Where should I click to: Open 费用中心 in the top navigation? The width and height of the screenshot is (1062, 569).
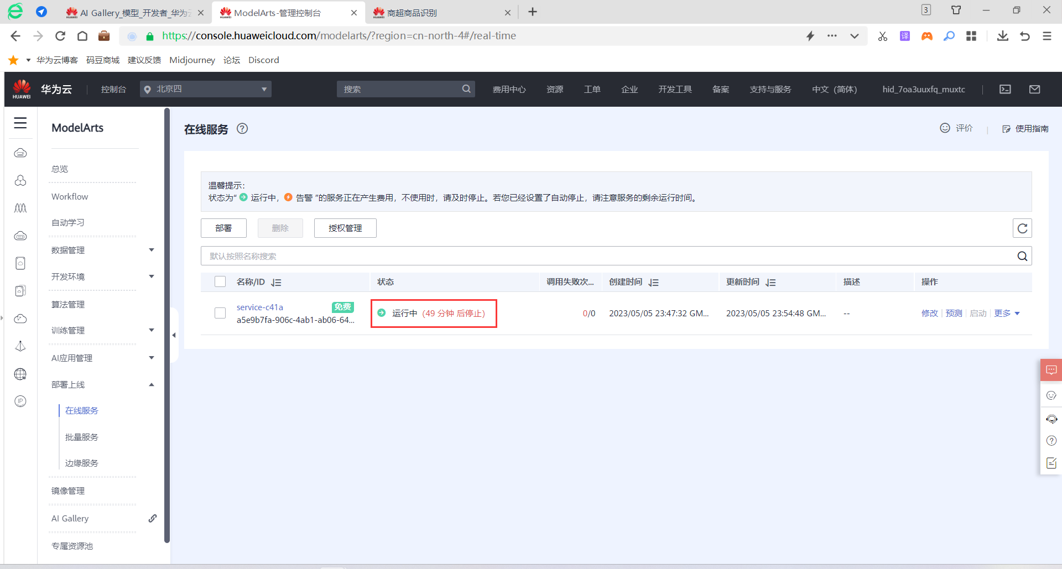click(x=509, y=89)
